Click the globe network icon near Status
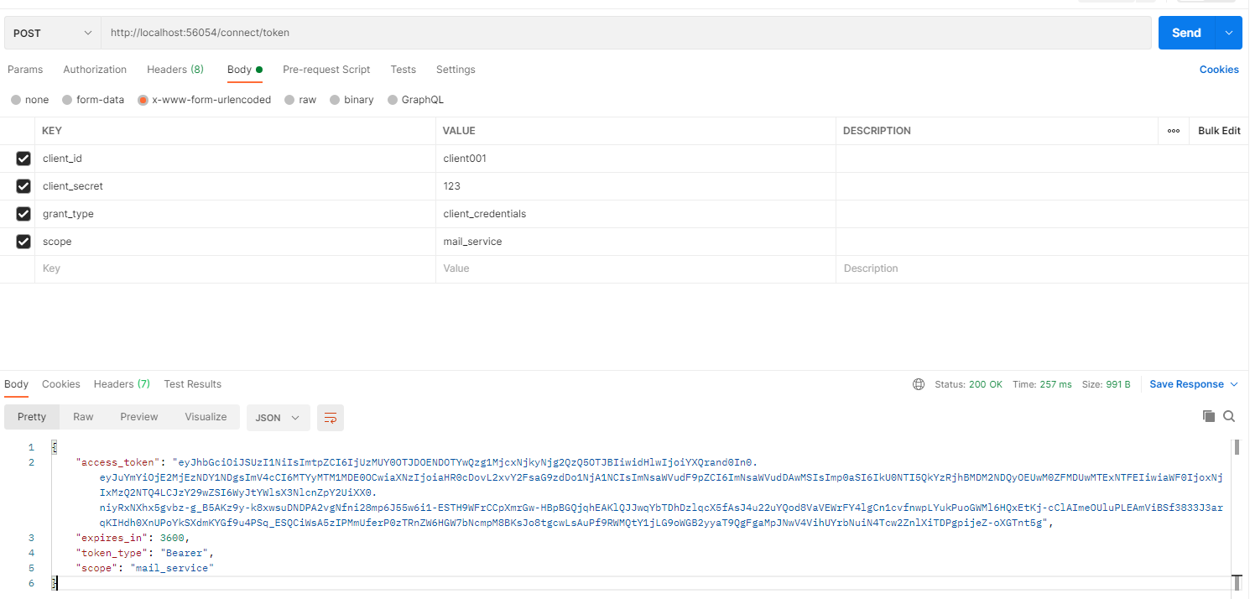Viewport: 1250px width, 599px height. coord(919,384)
